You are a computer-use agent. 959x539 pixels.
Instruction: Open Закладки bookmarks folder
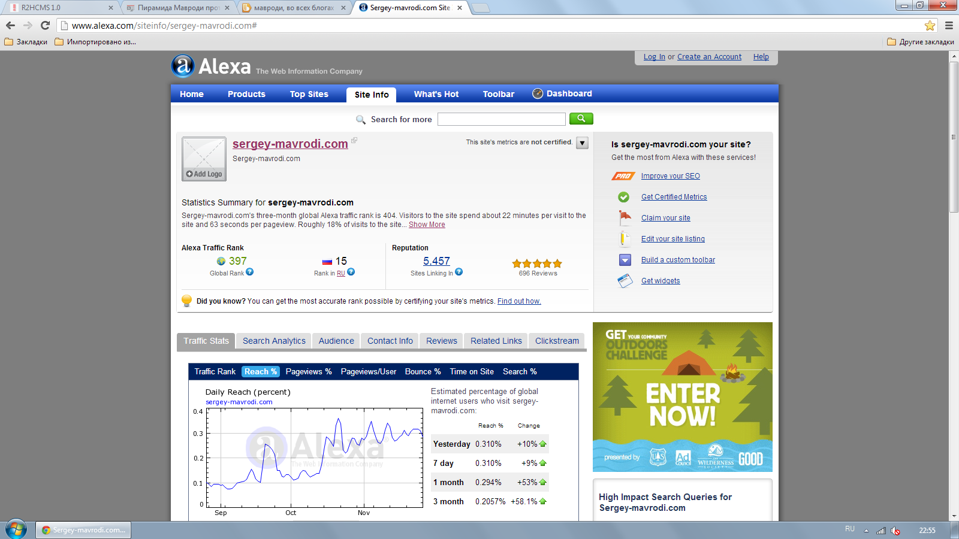[x=26, y=42]
